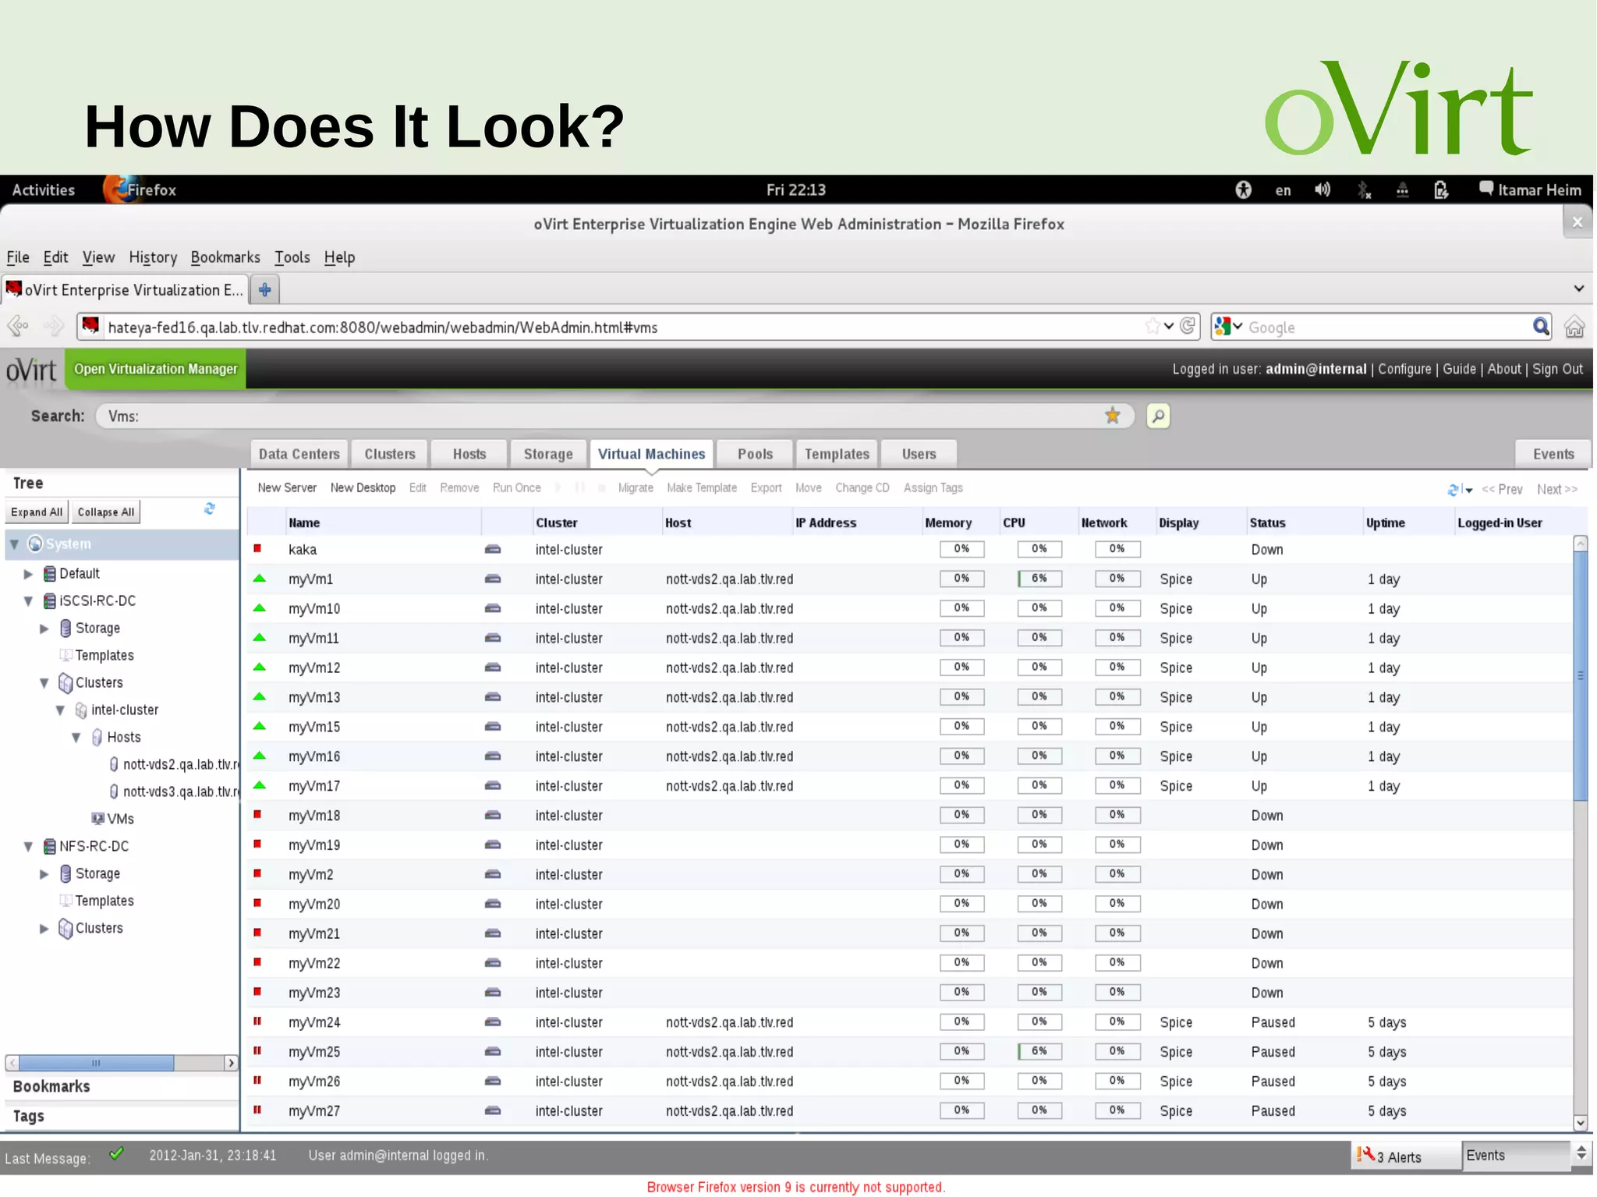Click the Expand All button

click(x=37, y=512)
